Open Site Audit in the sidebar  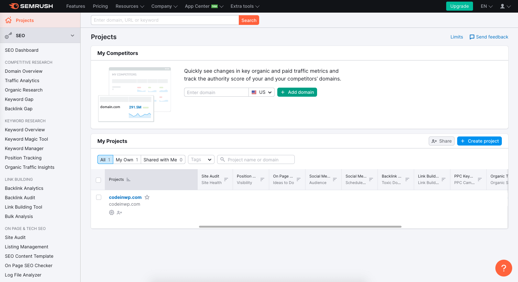pyautogui.click(x=15, y=237)
